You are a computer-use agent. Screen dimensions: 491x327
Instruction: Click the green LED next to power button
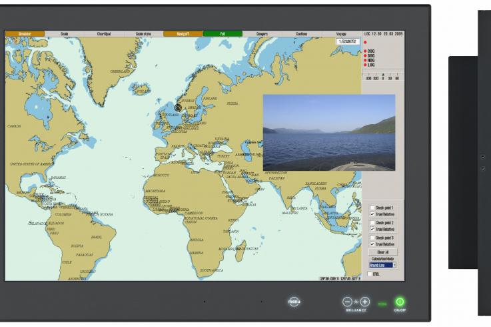[382, 304]
